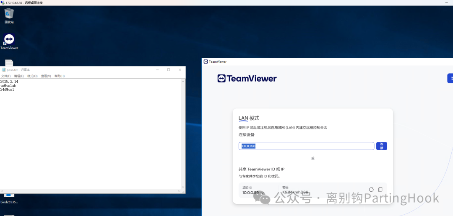Click Notepad vertical scrollbar up arrow
The image size is (453, 216).
click(183, 81)
